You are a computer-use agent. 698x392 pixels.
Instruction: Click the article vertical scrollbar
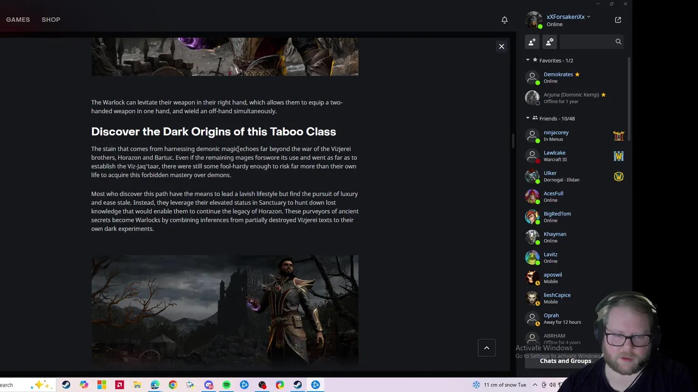(x=512, y=140)
